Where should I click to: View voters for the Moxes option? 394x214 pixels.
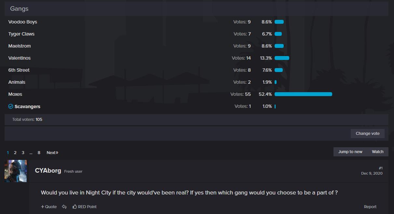click(240, 94)
